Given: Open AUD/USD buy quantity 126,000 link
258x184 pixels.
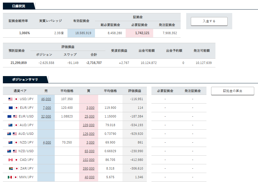Looking at the screenshot, I should point(89,134).
